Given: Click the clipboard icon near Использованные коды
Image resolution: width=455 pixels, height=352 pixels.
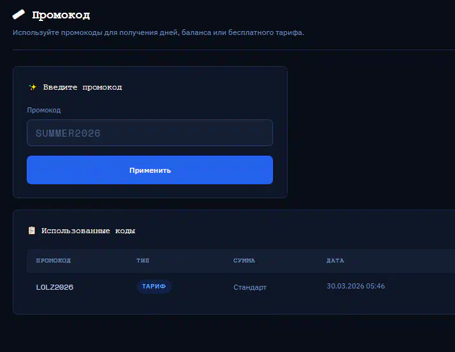Looking at the screenshot, I should click(x=31, y=231).
